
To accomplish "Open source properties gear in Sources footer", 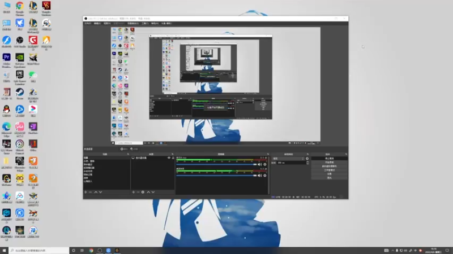I will (143, 192).
